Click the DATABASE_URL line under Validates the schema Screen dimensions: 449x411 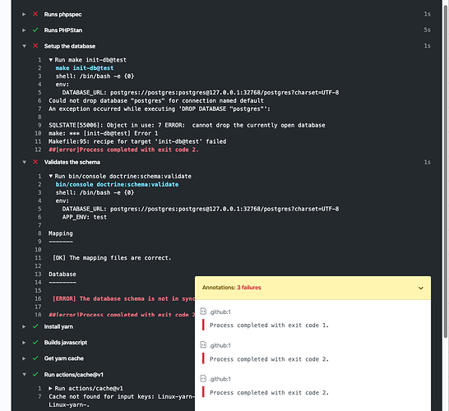click(201, 209)
